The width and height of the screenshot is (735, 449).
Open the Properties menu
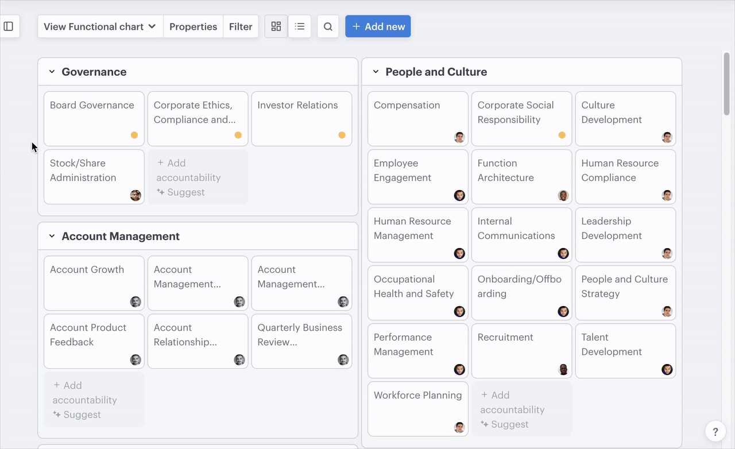(x=193, y=26)
